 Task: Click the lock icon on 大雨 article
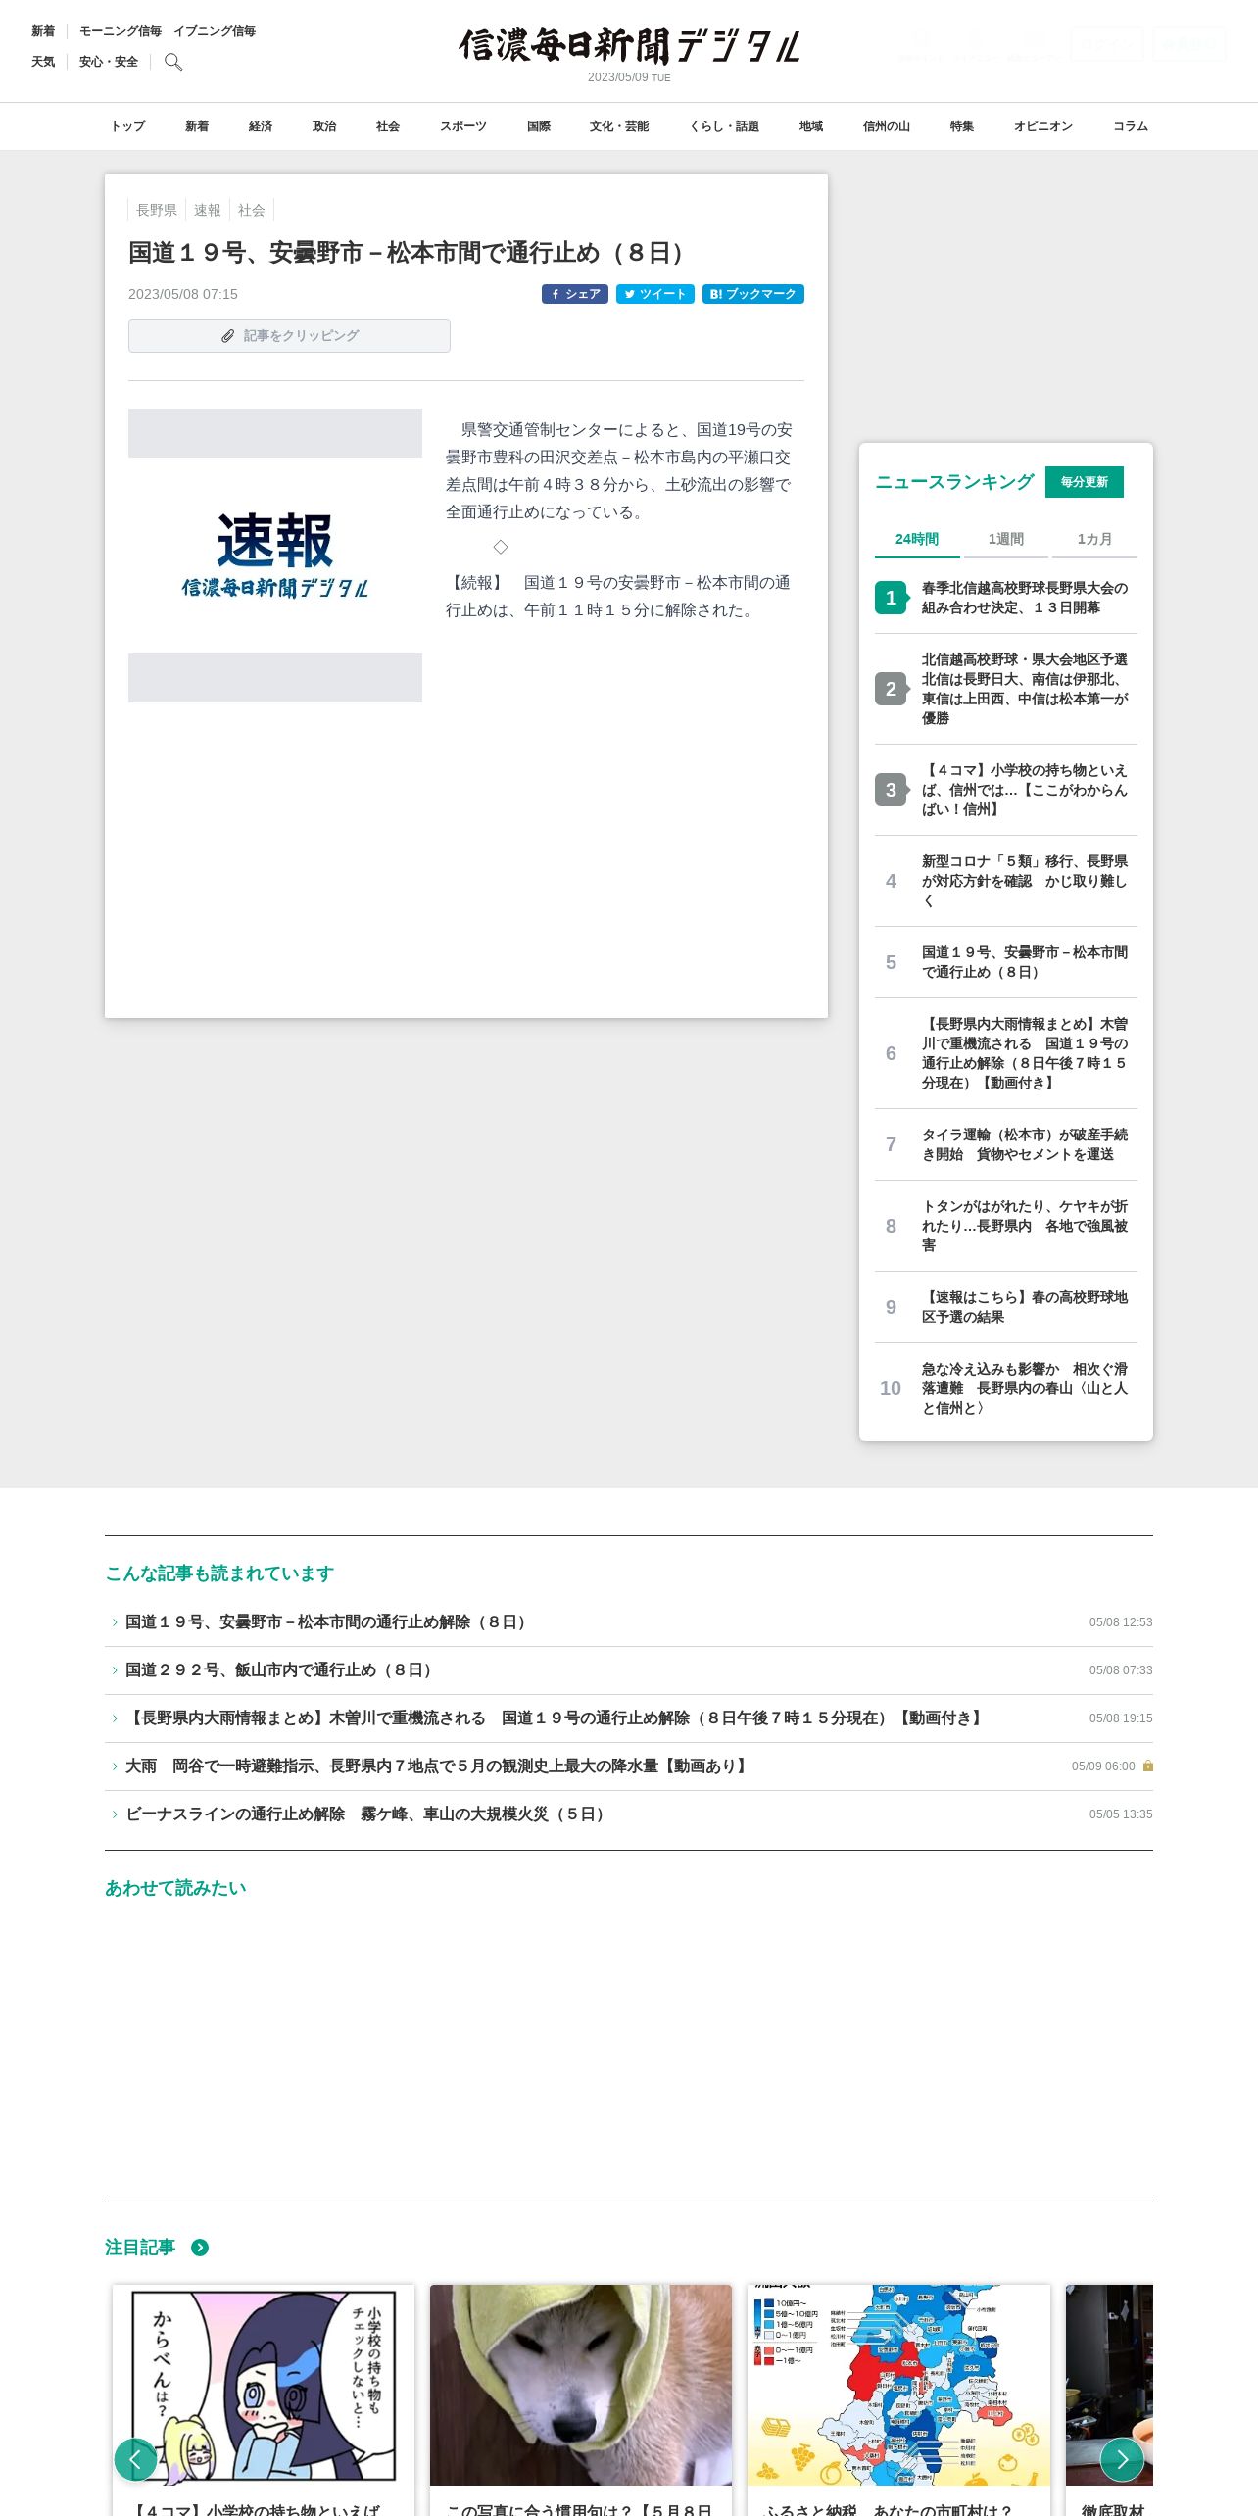1148,1766
